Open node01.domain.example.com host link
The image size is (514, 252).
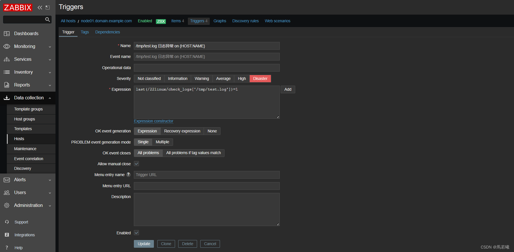coord(106,21)
